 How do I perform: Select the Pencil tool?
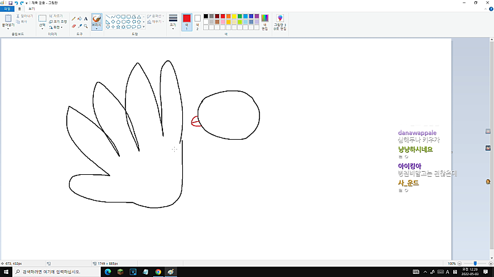(73, 19)
